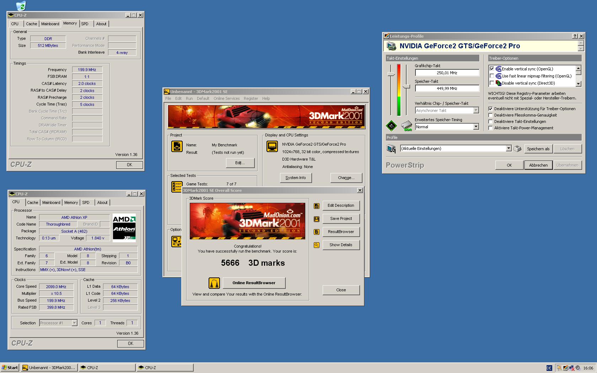Click the Edit... project button

240,163
